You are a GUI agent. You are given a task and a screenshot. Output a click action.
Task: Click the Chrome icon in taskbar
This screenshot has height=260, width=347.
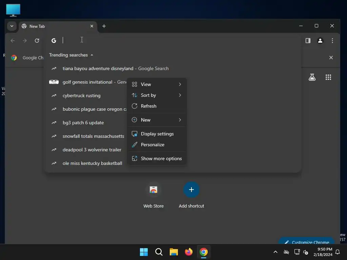click(204, 252)
